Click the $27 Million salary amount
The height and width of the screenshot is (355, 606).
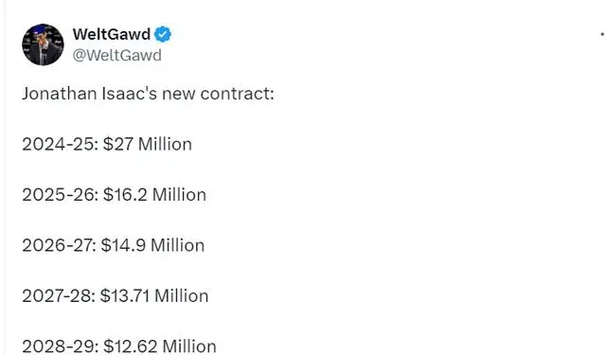pos(148,144)
